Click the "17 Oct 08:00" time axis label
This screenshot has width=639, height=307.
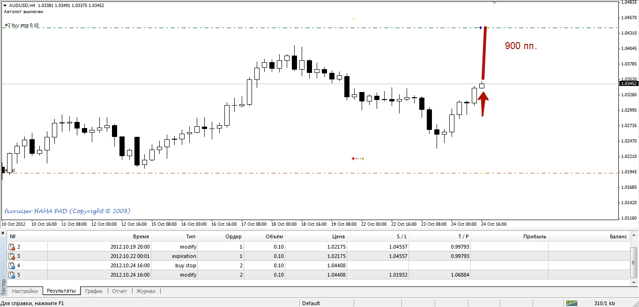click(253, 224)
